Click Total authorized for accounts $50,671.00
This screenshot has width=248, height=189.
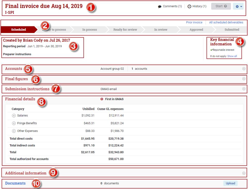click(116, 159)
